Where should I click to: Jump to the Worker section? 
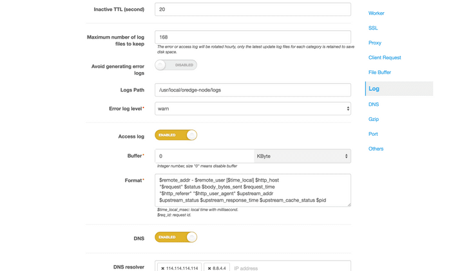pos(376,14)
